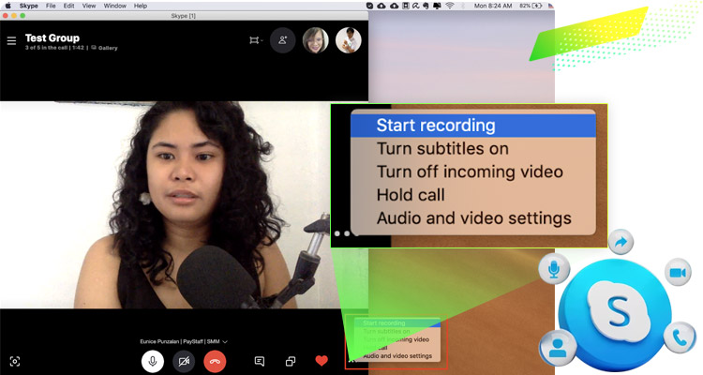The image size is (703, 375).
Task: Open the Edit menu
Action: click(x=68, y=6)
